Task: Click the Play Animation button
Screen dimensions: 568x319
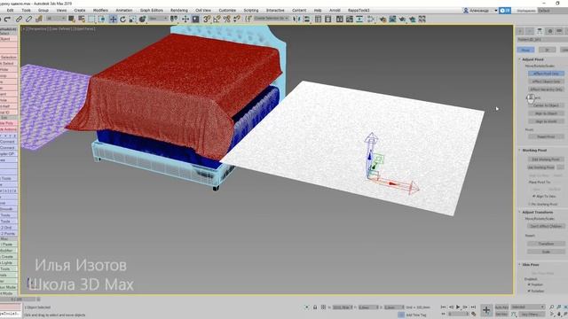Action: [x=458, y=307]
